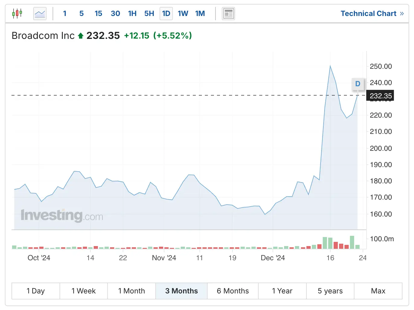Set interval to 15 minutes
The image size is (414, 310).
(98, 14)
